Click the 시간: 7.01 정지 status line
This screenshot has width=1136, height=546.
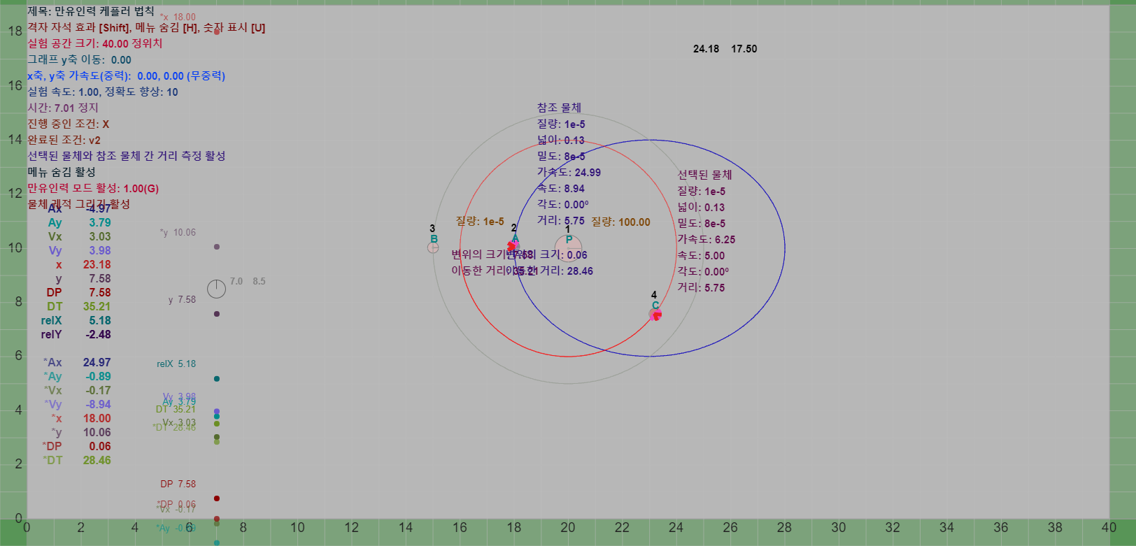click(63, 108)
